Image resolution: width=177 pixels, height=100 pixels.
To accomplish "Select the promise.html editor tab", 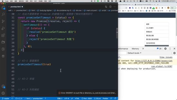I will (15, 7).
